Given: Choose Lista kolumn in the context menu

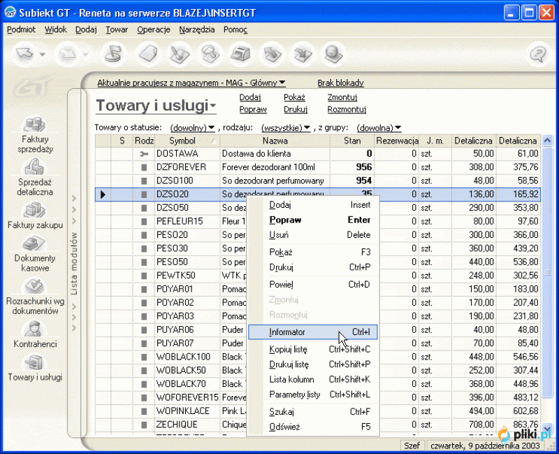Looking at the screenshot, I should [x=312, y=380].
